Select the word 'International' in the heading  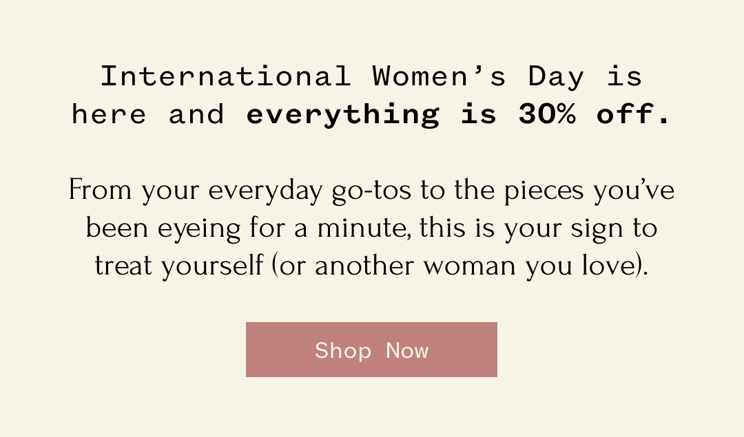(x=225, y=76)
